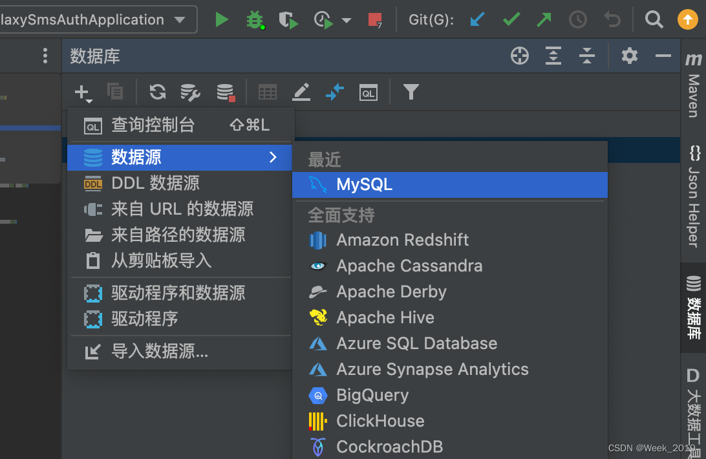The image size is (706, 459).
Task: Select Apache Derby data source
Action: (x=450, y=292)
